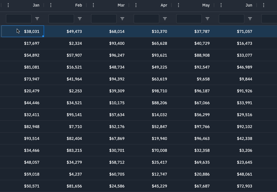Select the cell containing $72,903
This screenshot has height=192, width=277.
tap(244, 186)
